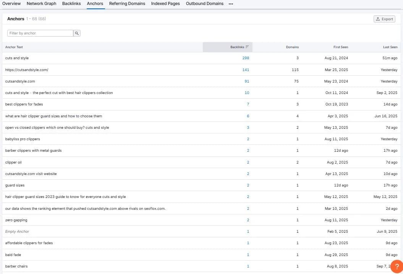This screenshot has width=403, height=274.
Task: Click the 75 domains value for cutsandstyle.com
Action: [296, 81]
